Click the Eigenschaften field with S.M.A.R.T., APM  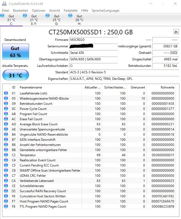click(x=124, y=79)
